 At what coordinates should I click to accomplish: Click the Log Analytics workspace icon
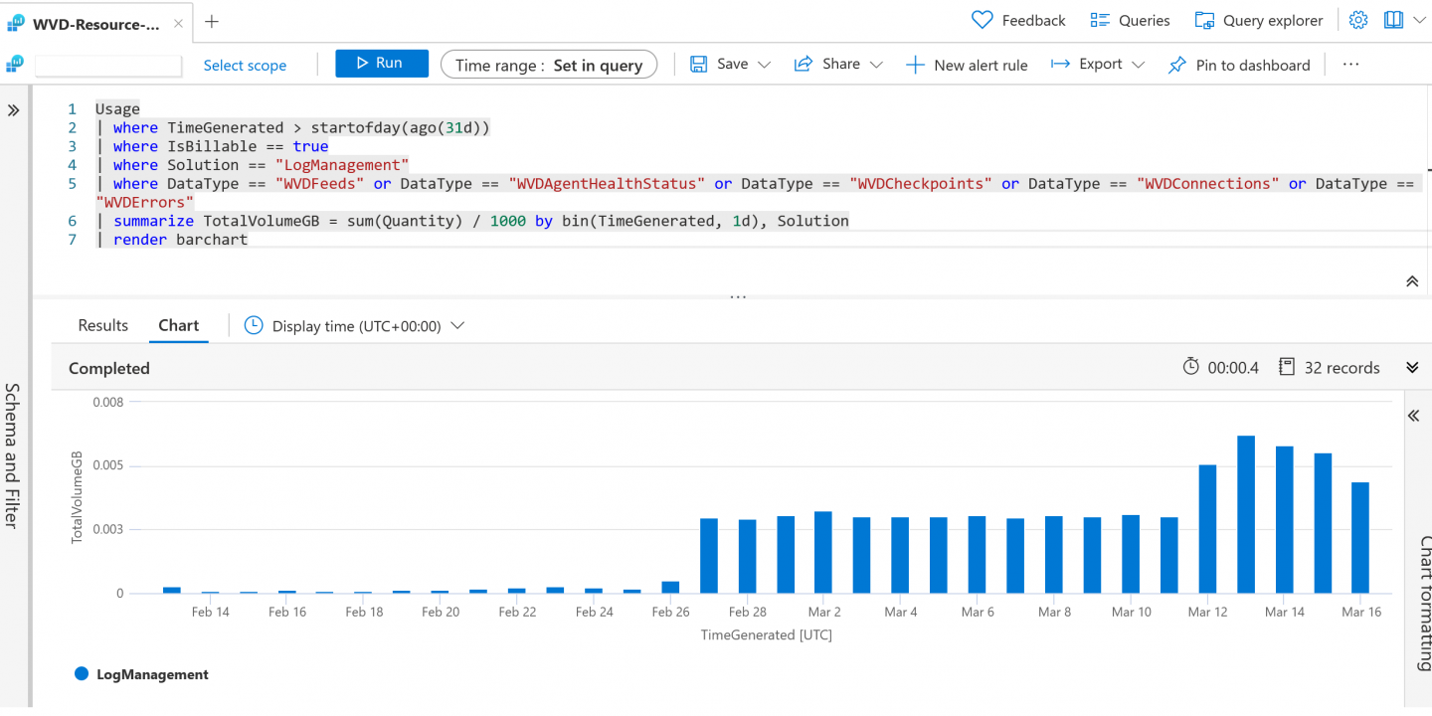pyautogui.click(x=14, y=65)
